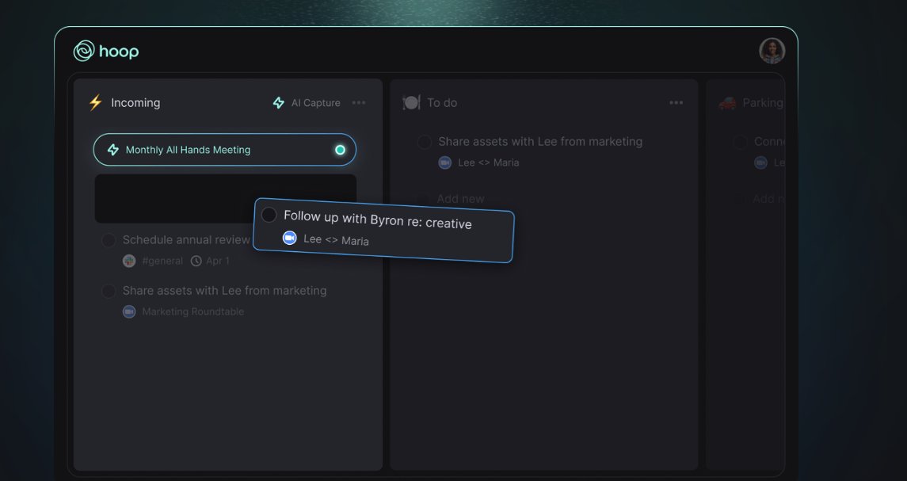907x481 pixels.
Task: Open the To do column more options menu
Action: tap(676, 102)
